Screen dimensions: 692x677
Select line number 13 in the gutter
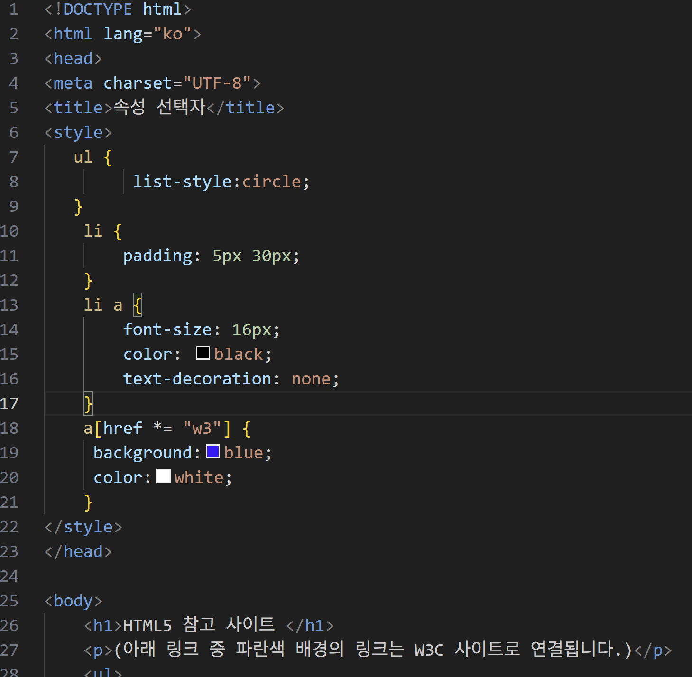(9, 305)
